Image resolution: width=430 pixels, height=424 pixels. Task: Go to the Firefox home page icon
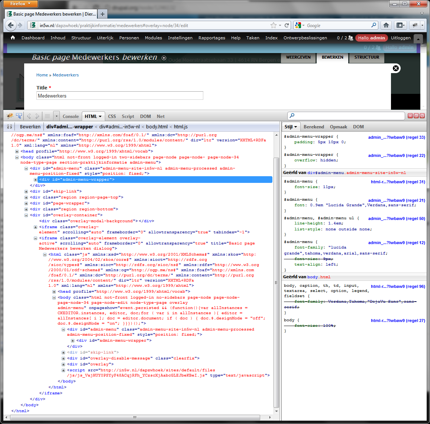tap(386, 25)
